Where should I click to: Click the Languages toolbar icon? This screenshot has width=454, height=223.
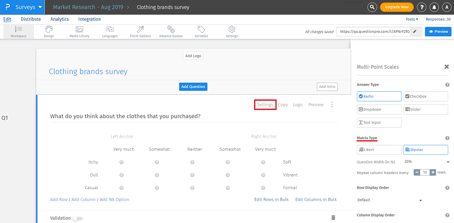tap(109, 31)
